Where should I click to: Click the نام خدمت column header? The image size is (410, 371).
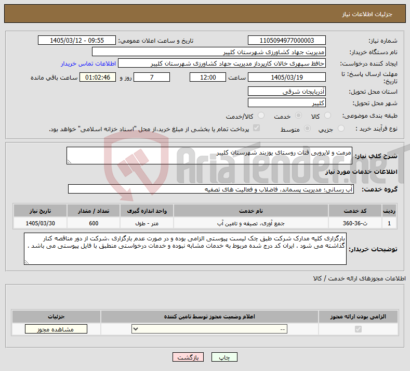(x=251, y=211)
